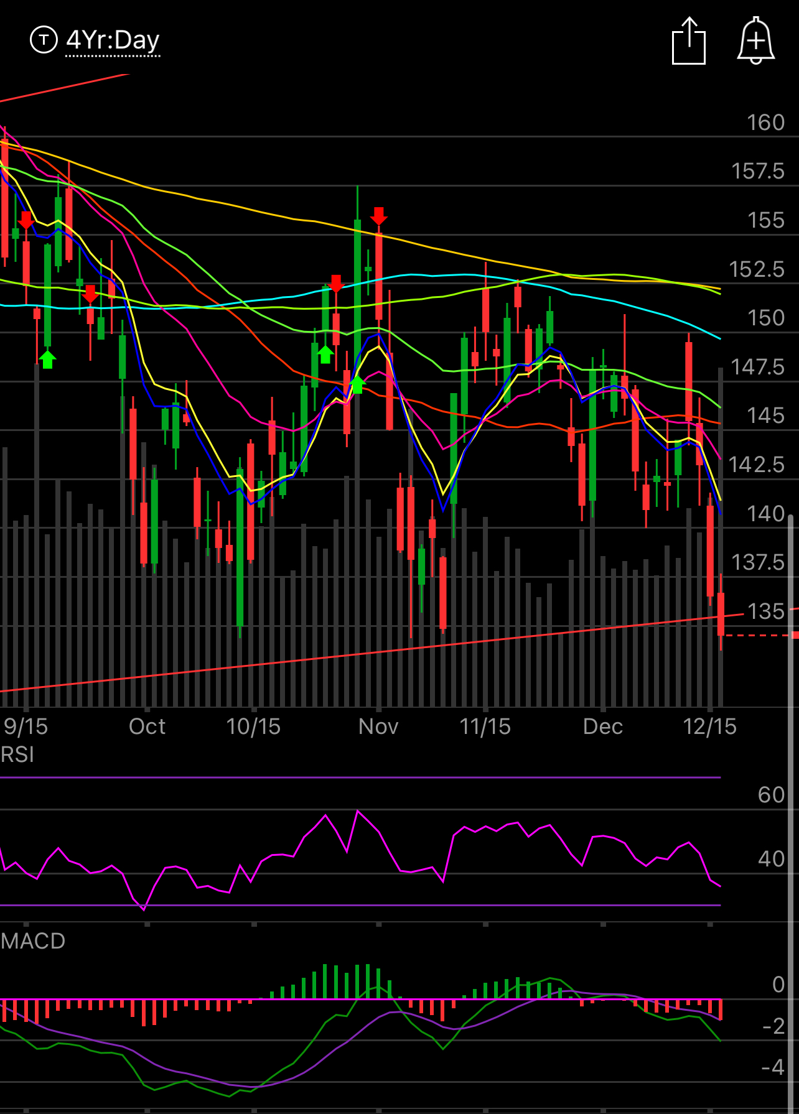Select the RSI indicator label
The width and height of the screenshot is (799, 1114).
[x=17, y=754]
